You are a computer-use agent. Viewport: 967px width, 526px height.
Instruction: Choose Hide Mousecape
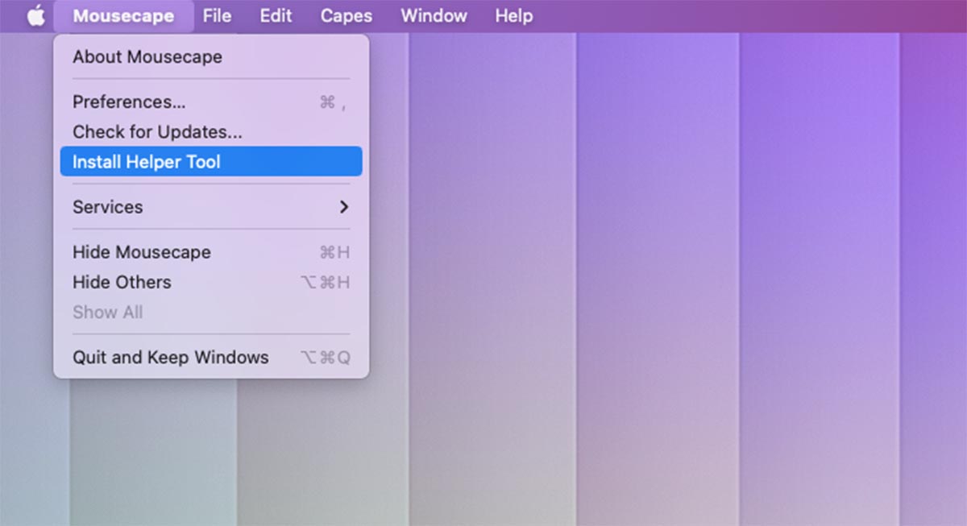tap(211, 252)
